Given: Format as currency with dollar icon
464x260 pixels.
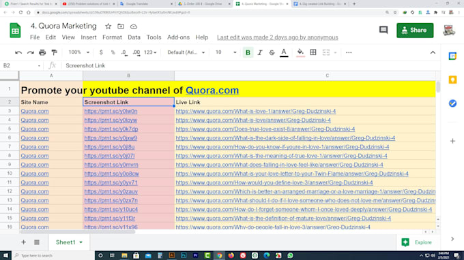Looking at the screenshot, I should (x=101, y=52).
